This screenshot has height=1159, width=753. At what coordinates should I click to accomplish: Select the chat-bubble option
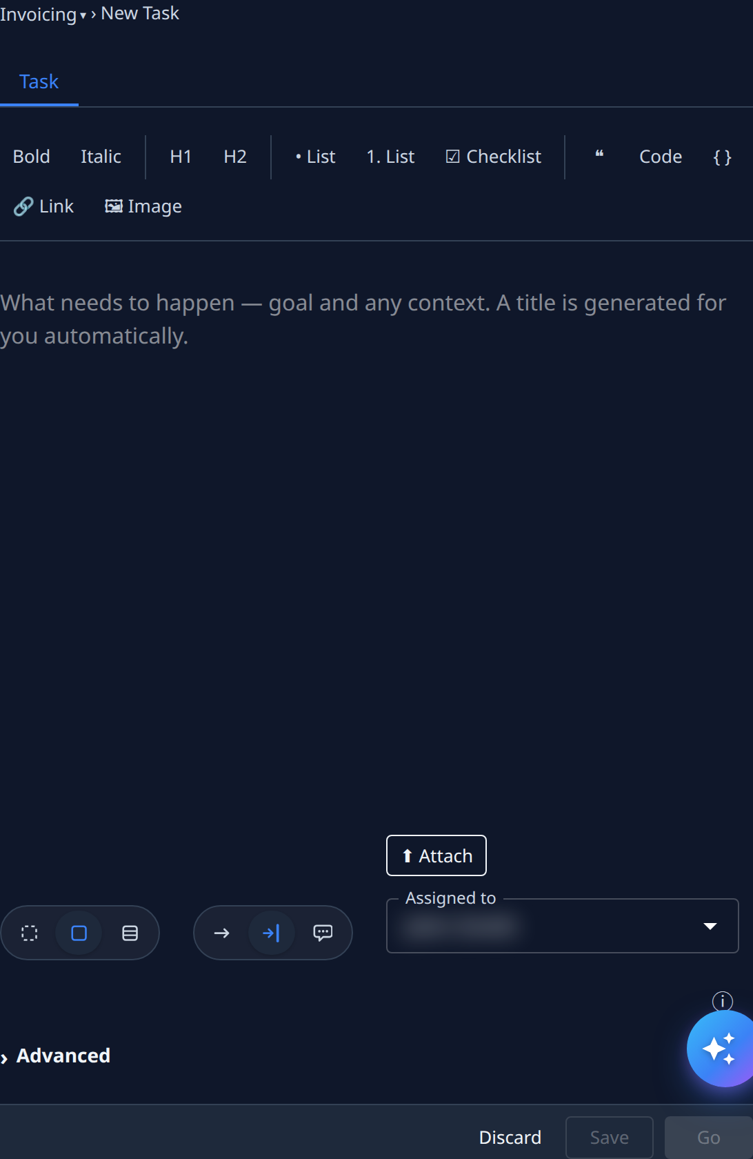click(x=323, y=933)
